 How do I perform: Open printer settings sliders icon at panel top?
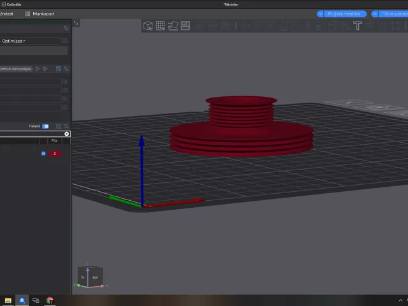point(66,28)
